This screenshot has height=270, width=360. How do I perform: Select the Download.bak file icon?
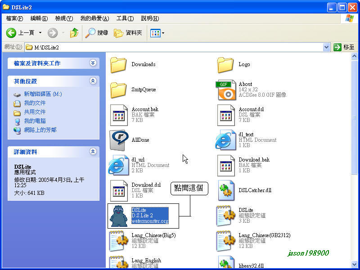(226, 166)
